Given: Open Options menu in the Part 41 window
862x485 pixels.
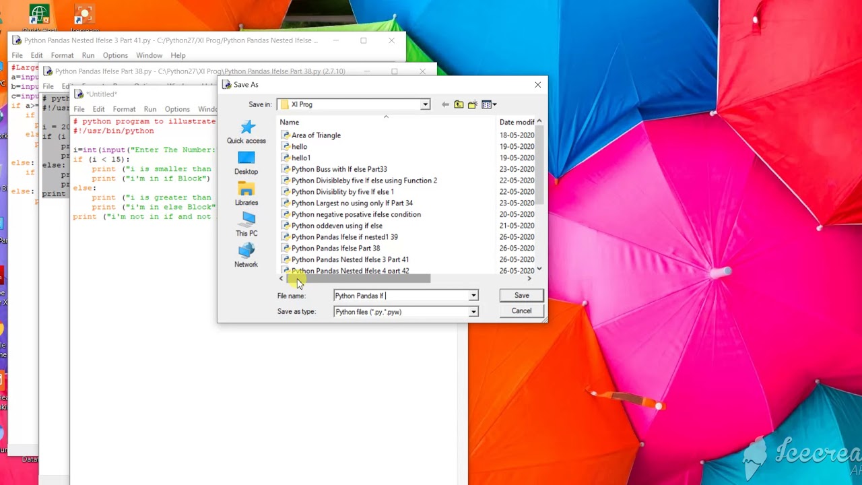Looking at the screenshot, I should coord(115,55).
